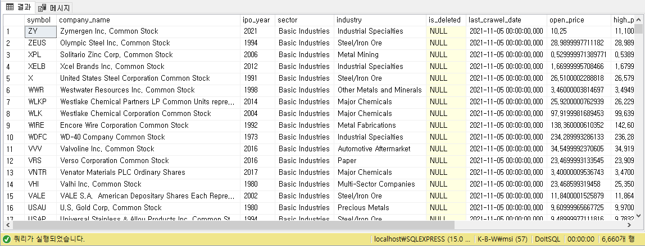Click the vertical scrollbar thumb

pos(638,28)
